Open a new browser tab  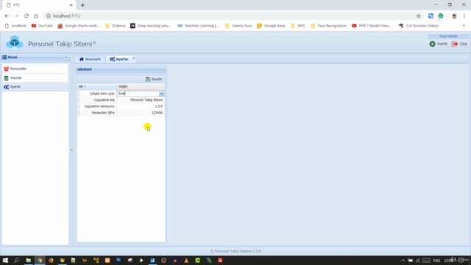[82, 5]
